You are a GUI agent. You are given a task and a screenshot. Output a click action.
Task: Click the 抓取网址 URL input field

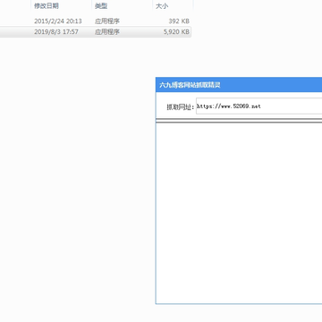pyautogui.click(x=258, y=106)
